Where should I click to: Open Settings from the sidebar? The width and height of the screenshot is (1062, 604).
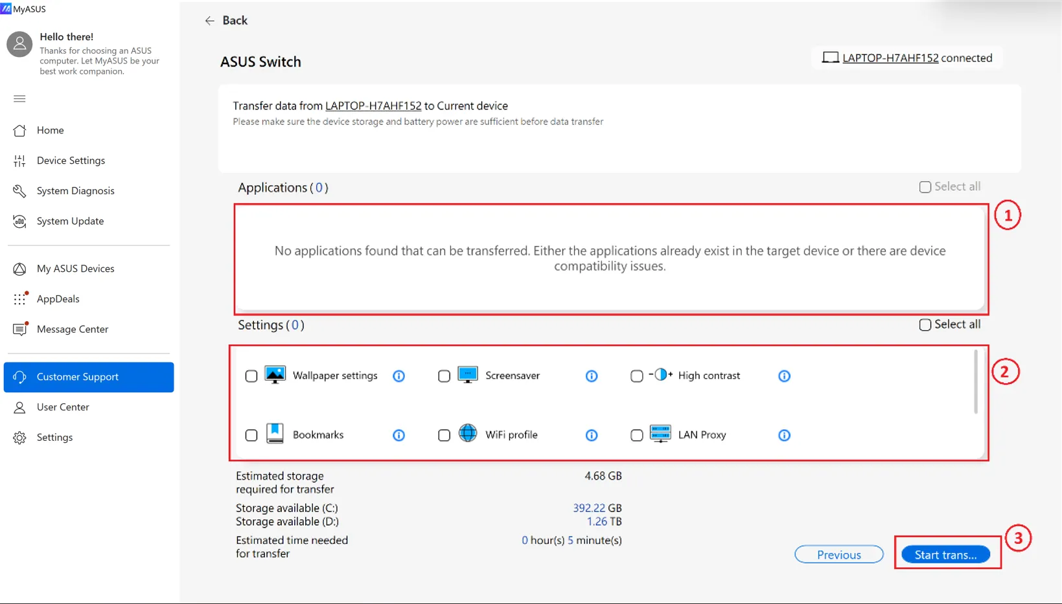(54, 437)
